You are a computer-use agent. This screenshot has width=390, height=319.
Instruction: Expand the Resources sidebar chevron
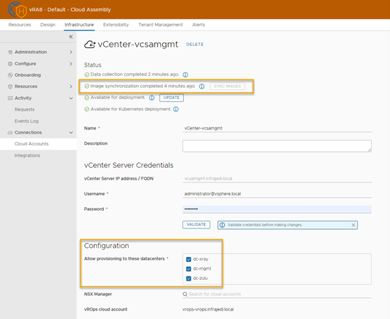pos(71,86)
